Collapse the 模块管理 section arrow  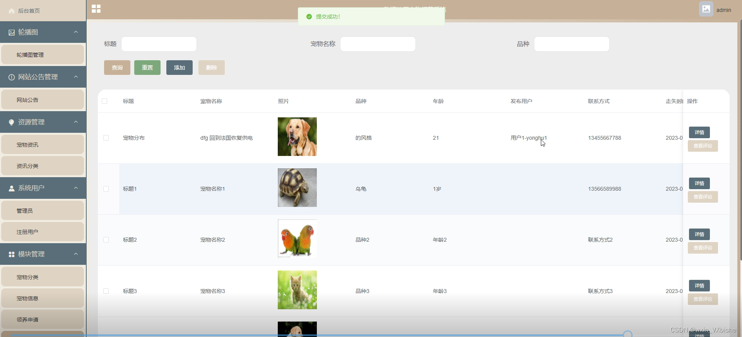point(76,254)
